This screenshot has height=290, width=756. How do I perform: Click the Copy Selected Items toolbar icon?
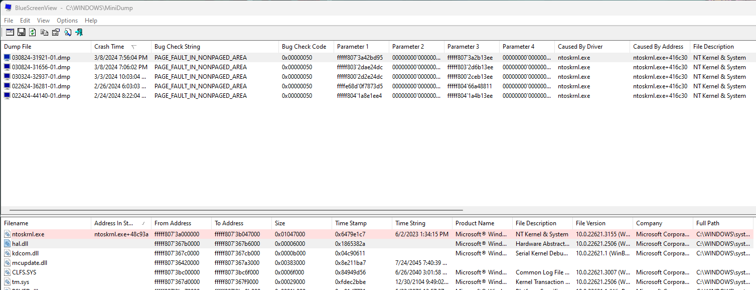pos(44,32)
